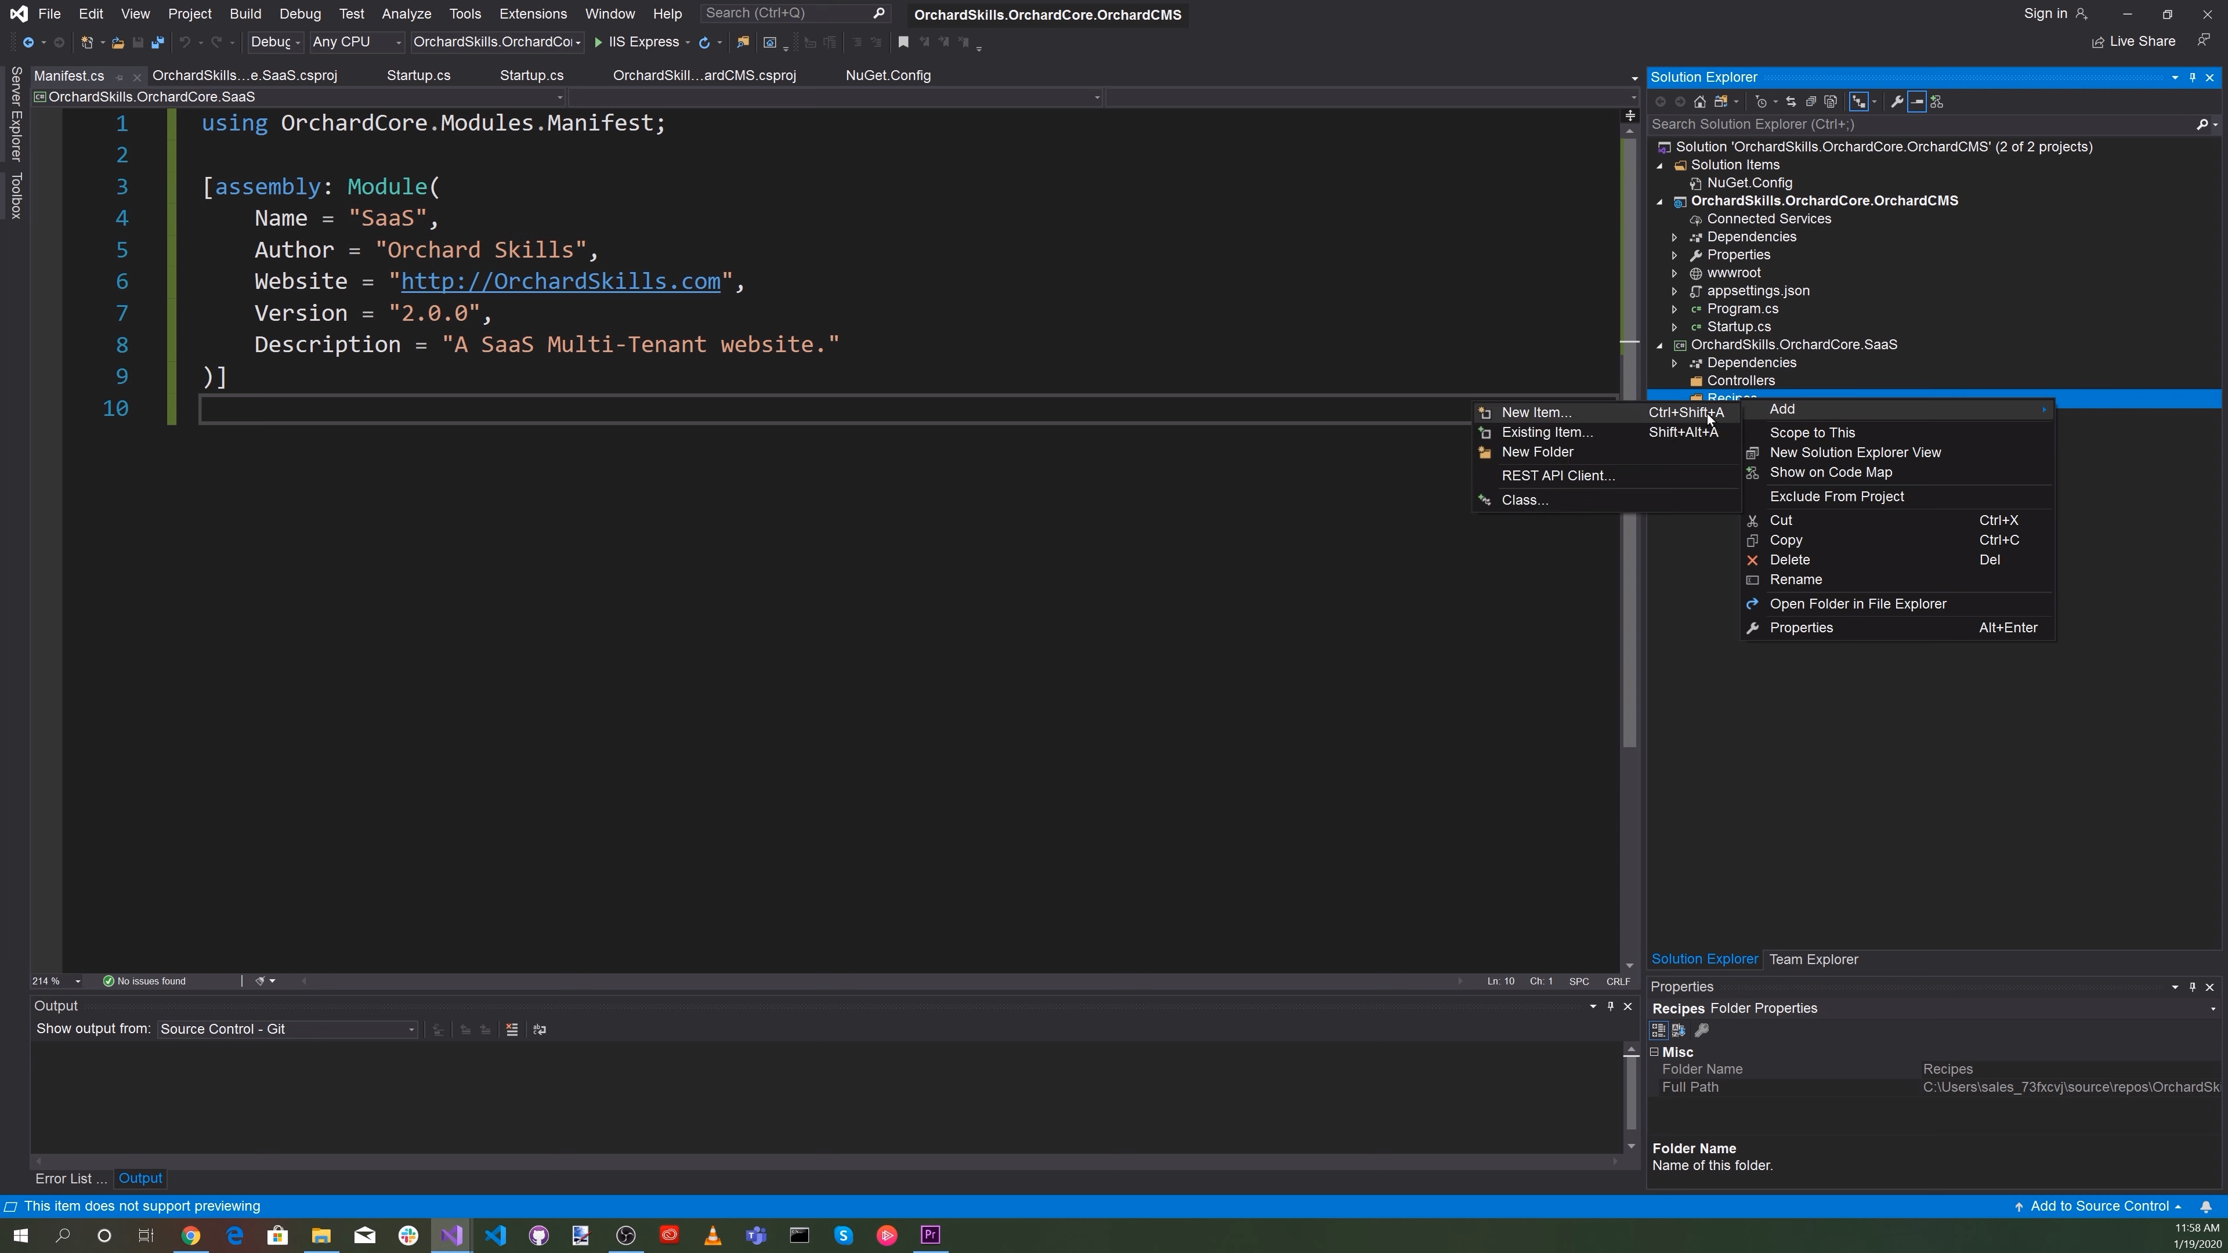Open the Toolbox side tab

tap(16, 195)
